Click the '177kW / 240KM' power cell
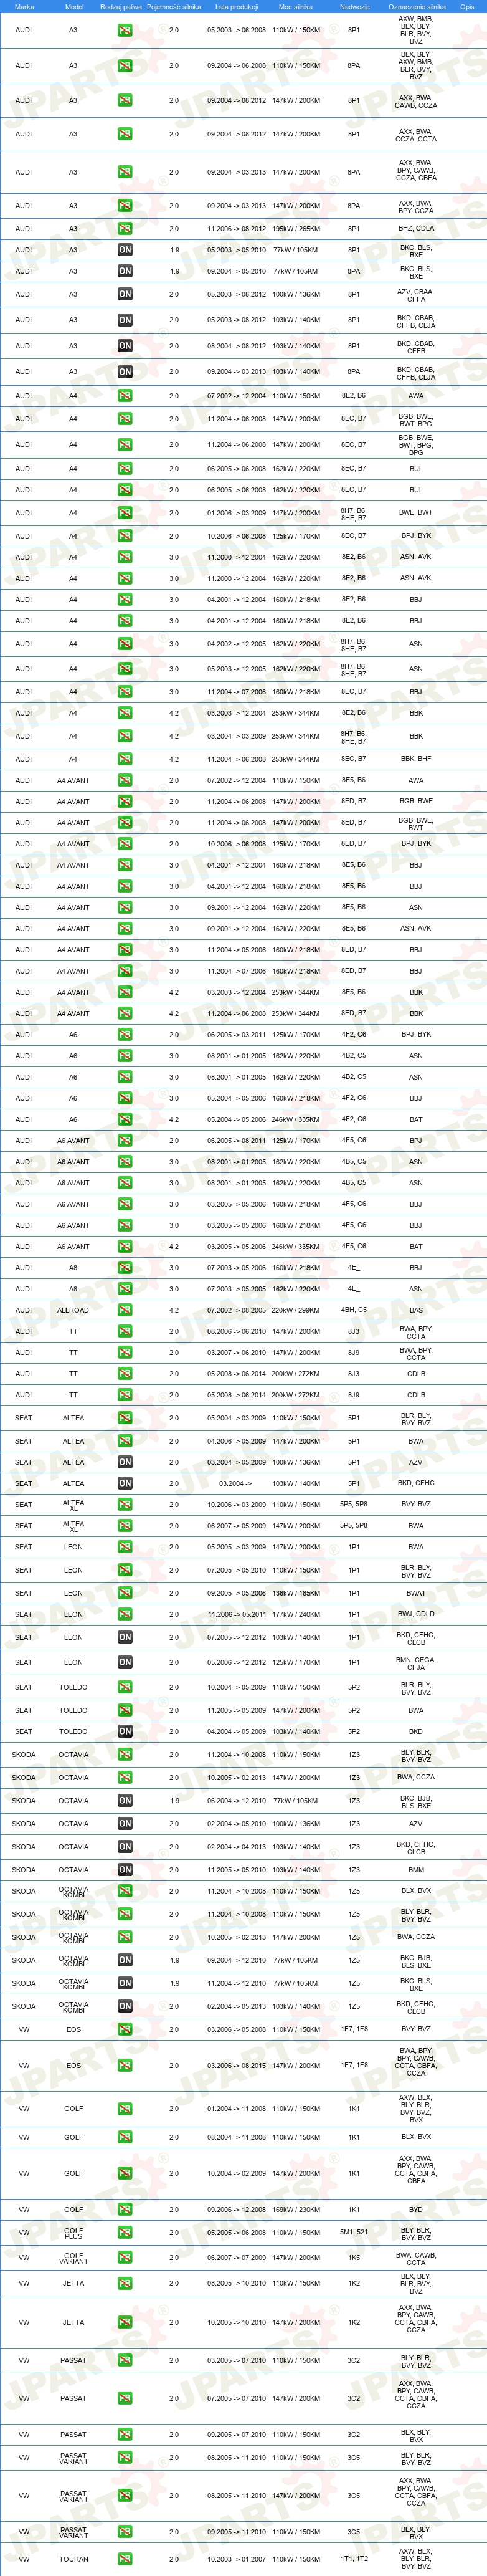Image resolution: width=487 pixels, height=2576 pixels. [x=296, y=1614]
